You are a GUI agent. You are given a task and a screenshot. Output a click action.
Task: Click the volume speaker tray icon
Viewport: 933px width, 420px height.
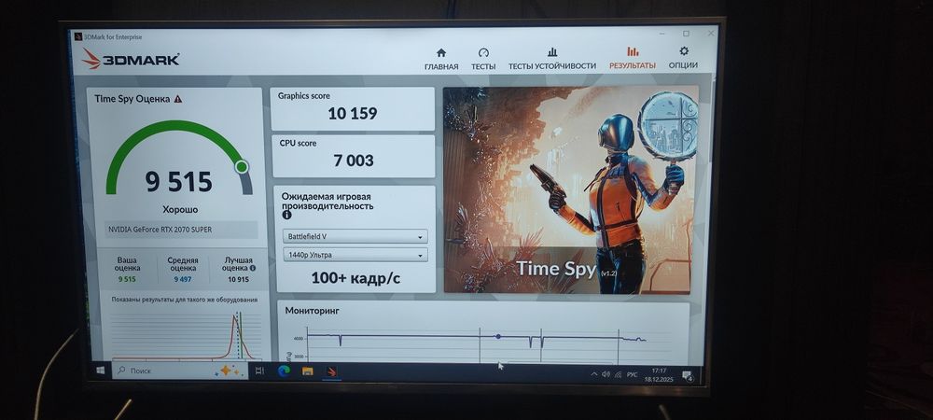pyautogui.click(x=606, y=374)
